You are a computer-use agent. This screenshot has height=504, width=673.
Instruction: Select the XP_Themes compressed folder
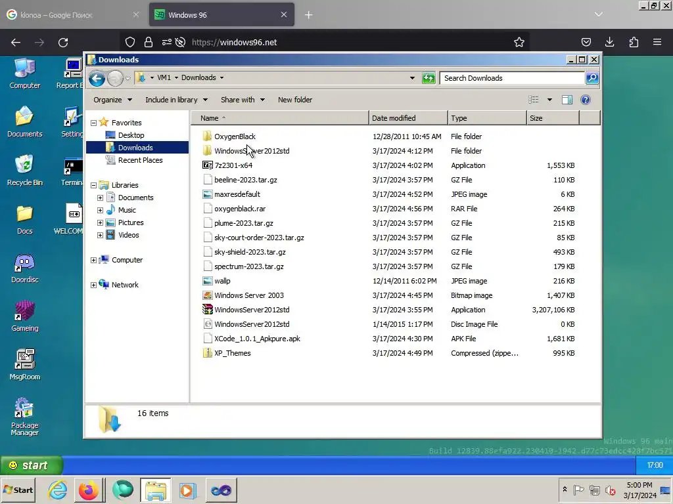pos(232,353)
